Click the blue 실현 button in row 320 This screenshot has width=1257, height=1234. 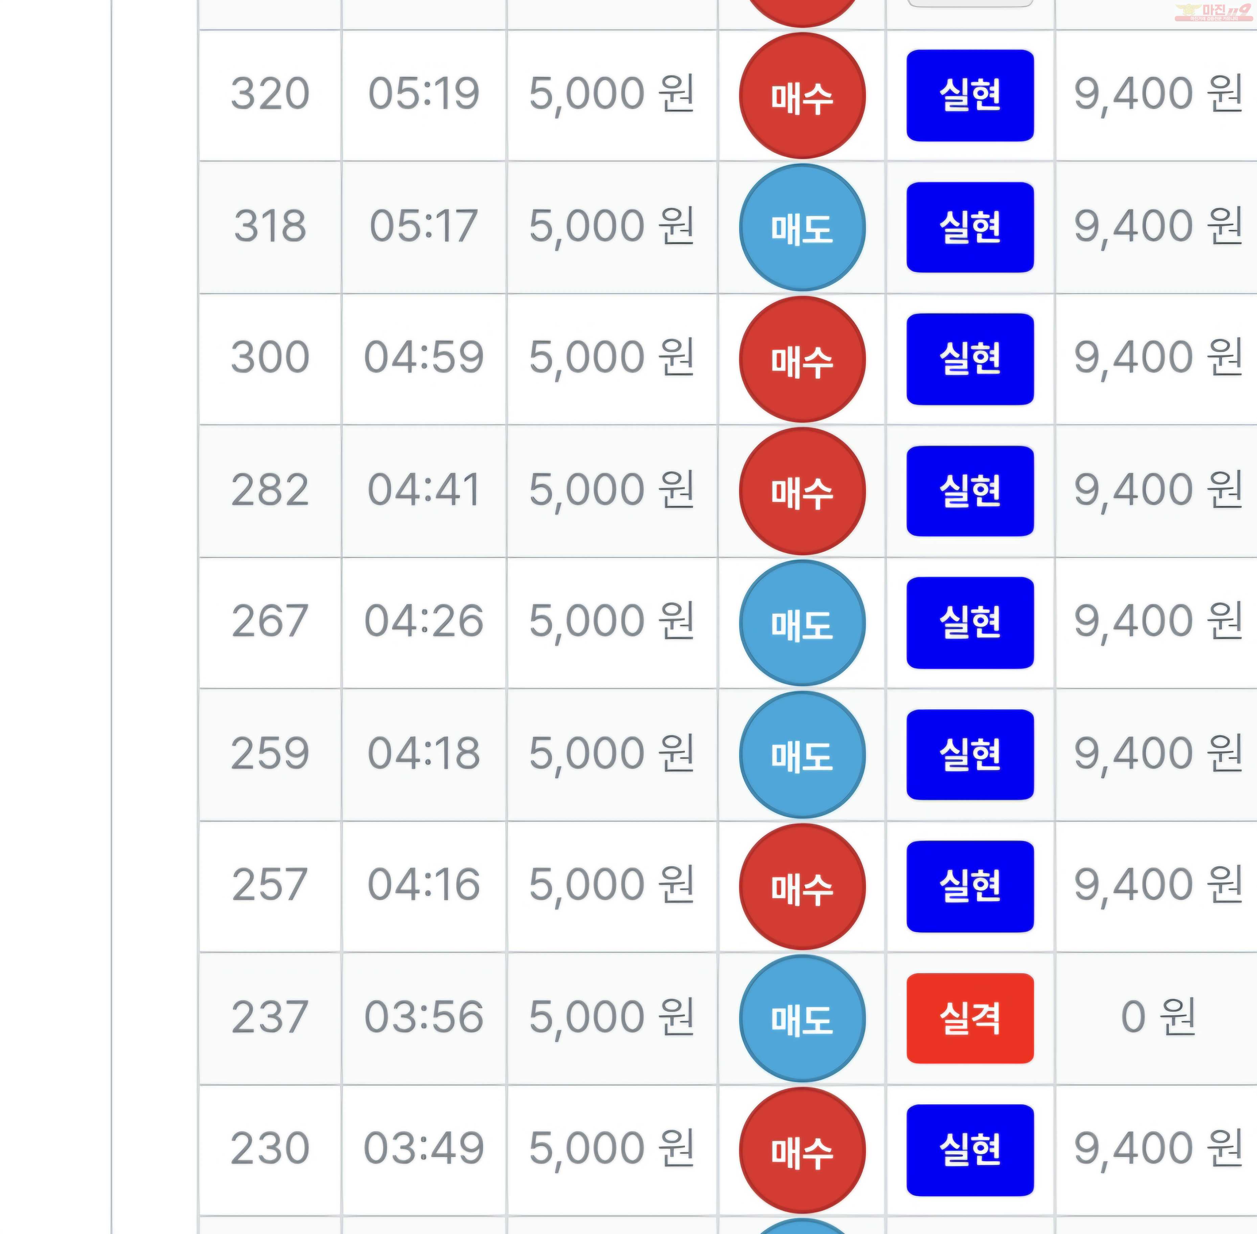click(970, 95)
